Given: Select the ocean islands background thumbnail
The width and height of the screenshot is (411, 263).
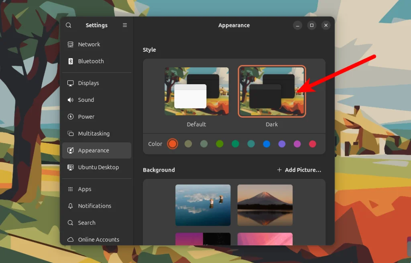Looking at the screenshot, I should pyautogui.click(x=203, y=205).
